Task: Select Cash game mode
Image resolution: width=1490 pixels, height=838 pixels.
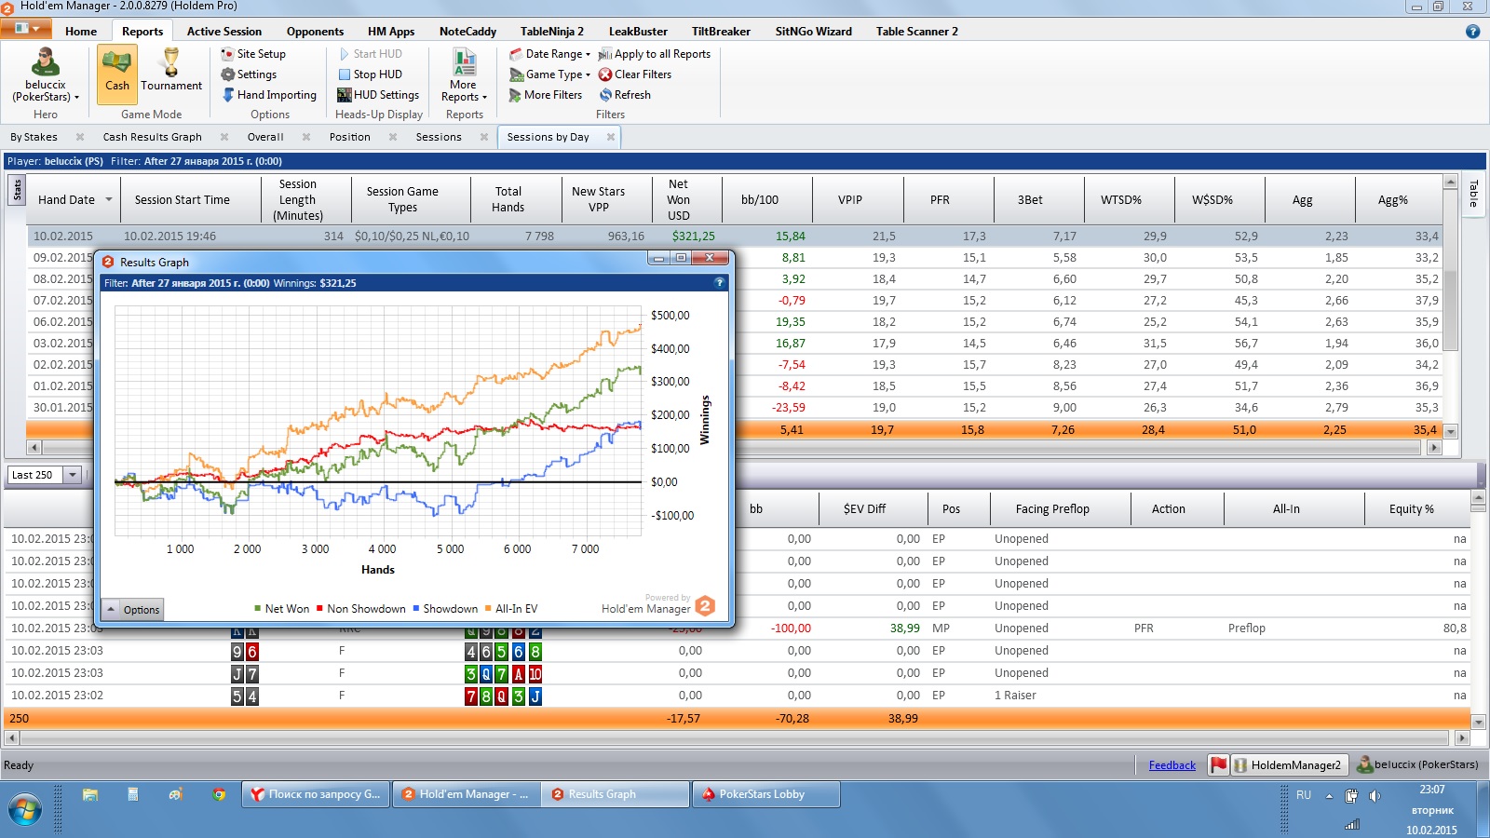Action: pyautogui.click(x=117, y=73)
